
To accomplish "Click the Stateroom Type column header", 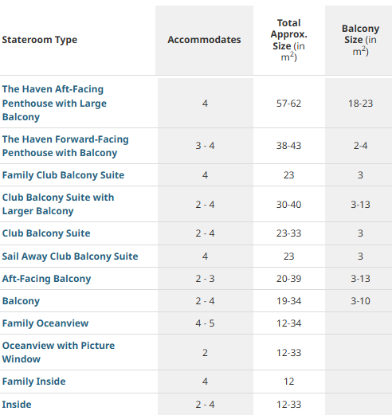I will pos(40,40).
